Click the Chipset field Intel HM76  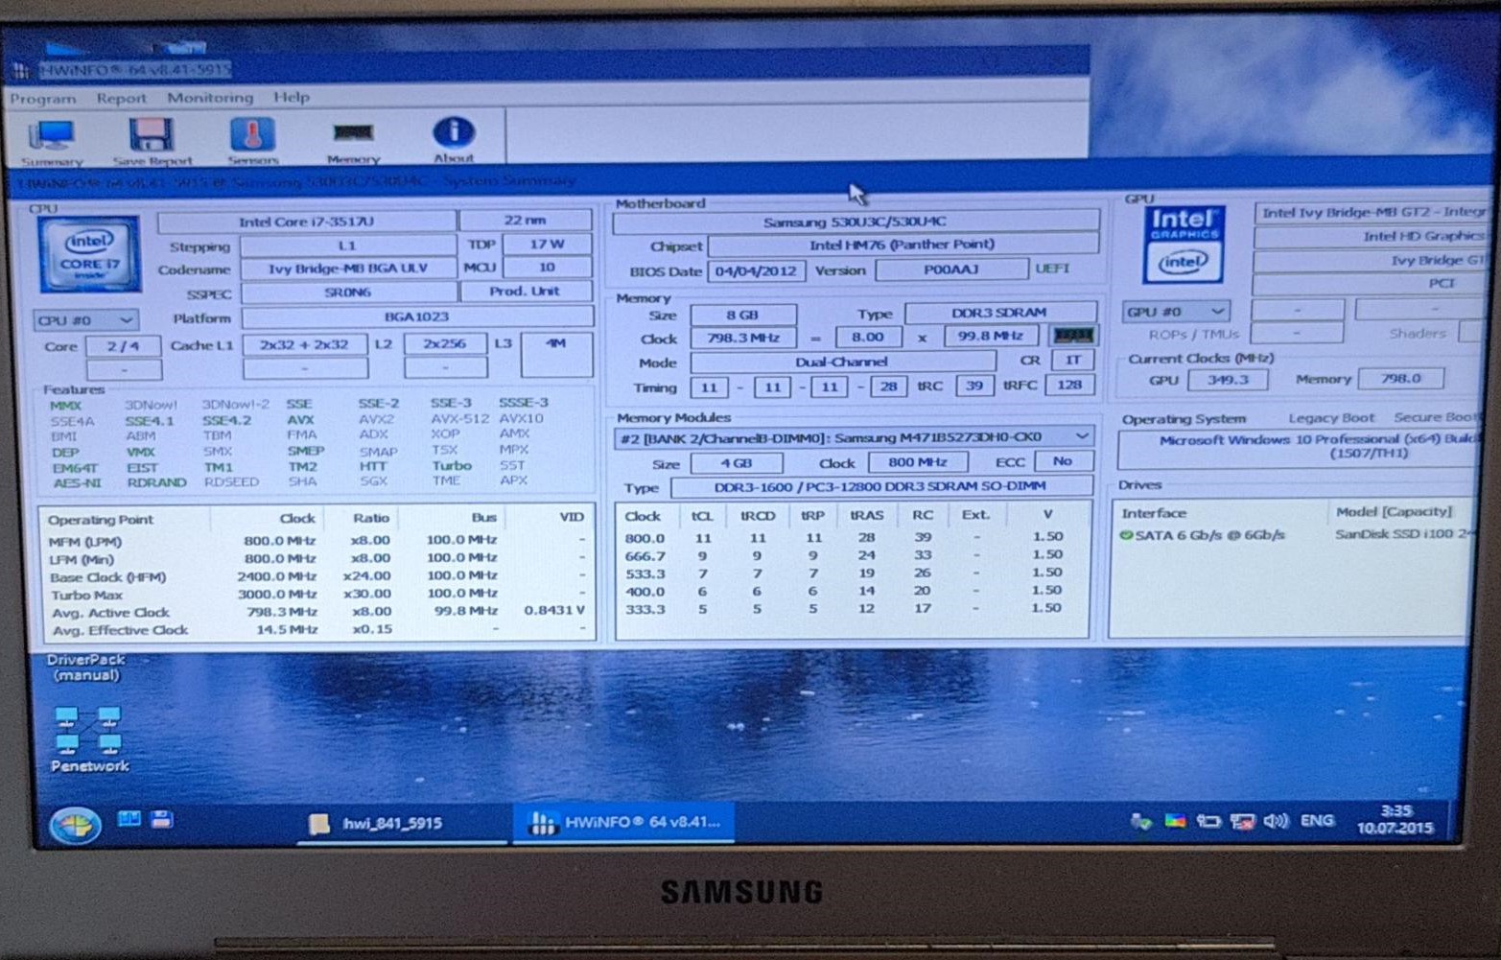[x=902, y=246]
